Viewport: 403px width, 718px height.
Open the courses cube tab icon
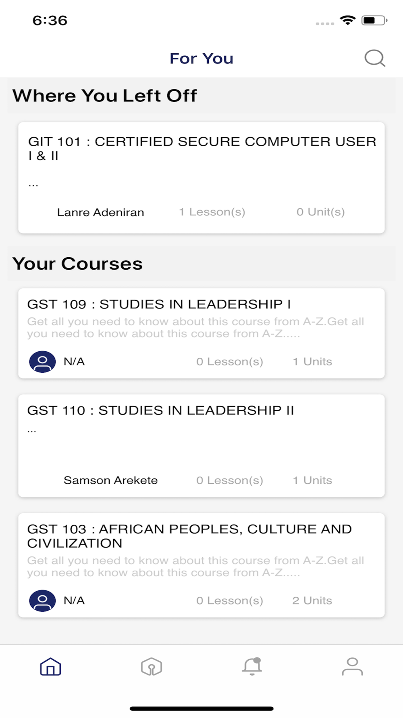[x=152, y=666]
